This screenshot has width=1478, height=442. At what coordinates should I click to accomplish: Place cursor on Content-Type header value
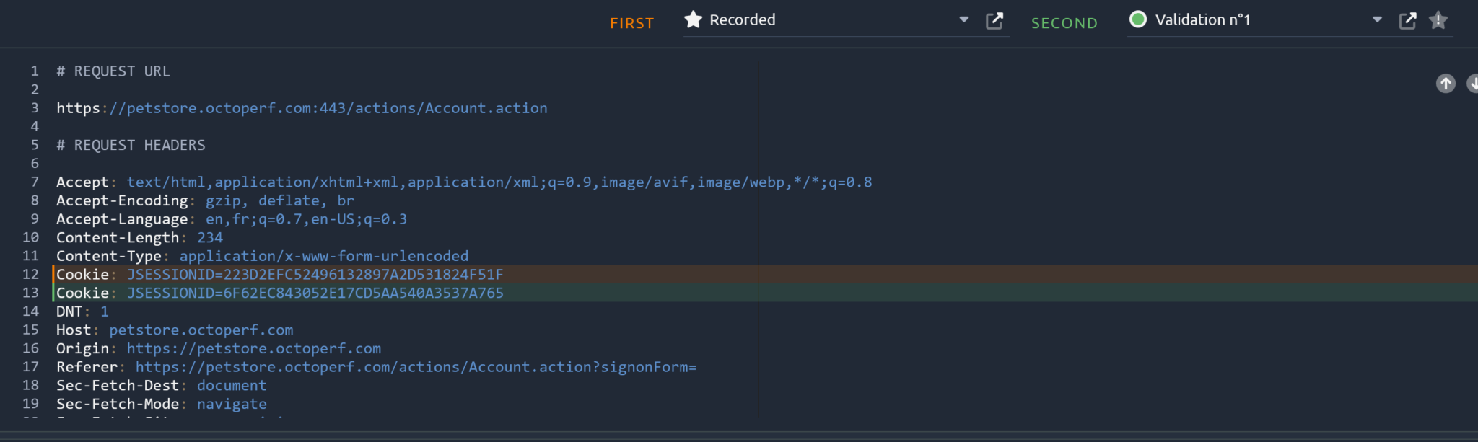(x=323, y=256)
